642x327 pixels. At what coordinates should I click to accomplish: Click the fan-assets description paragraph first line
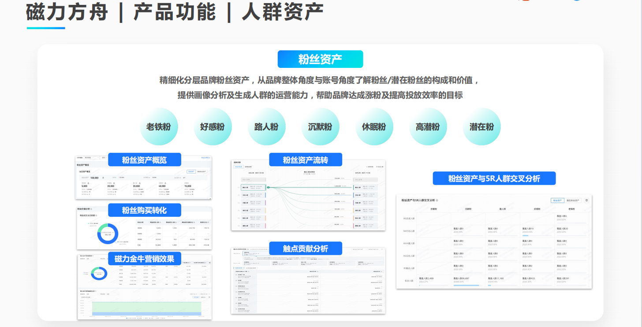point(320,81)
